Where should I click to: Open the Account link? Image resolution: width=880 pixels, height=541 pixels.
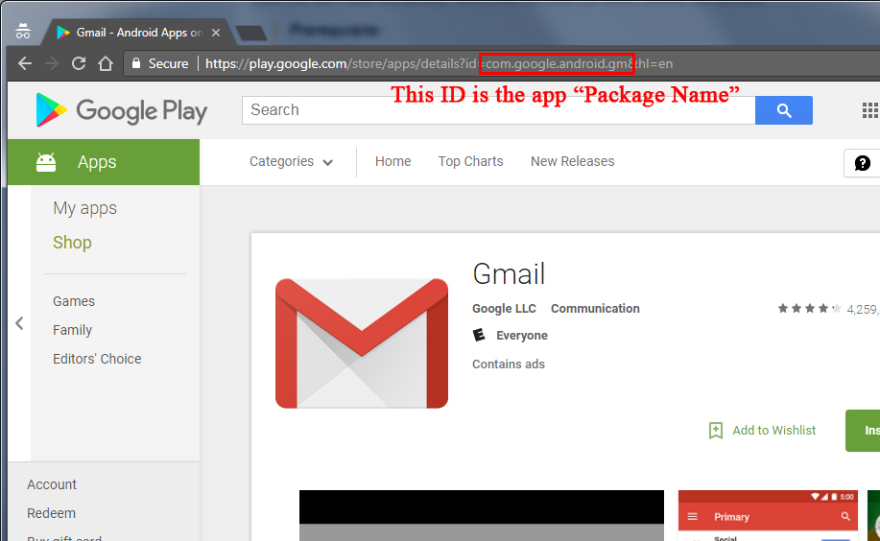pos(52,484)
